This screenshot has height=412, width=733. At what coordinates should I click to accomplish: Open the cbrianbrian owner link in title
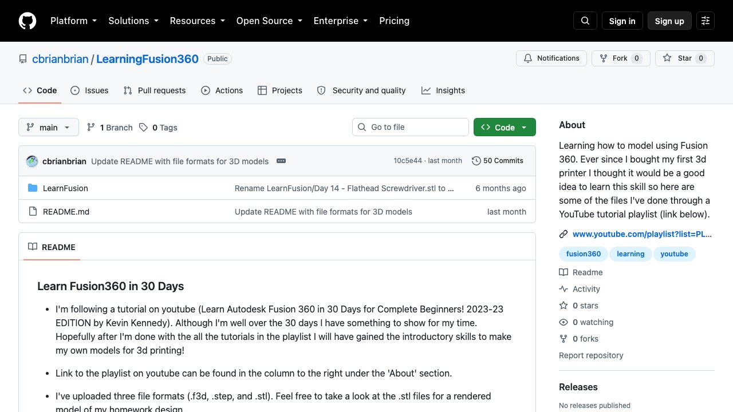(60, 59)
